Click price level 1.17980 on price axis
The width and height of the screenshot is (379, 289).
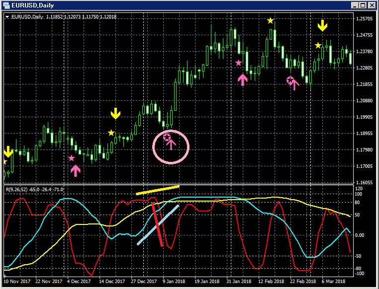[365, 150]
